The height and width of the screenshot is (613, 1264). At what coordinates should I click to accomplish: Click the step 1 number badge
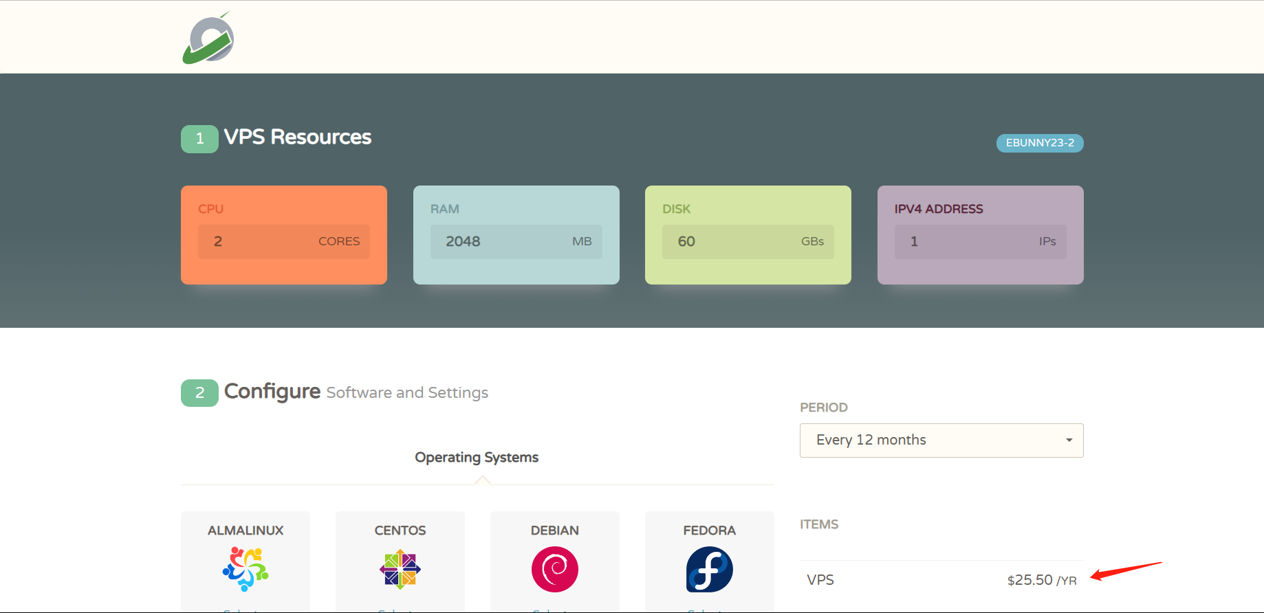[199, 139]
